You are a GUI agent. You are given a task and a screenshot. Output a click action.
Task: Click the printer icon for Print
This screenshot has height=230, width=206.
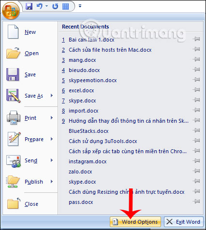click(x=14, y=118)
